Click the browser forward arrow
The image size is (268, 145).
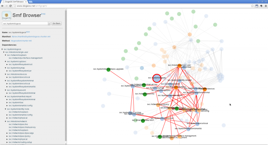6,6
